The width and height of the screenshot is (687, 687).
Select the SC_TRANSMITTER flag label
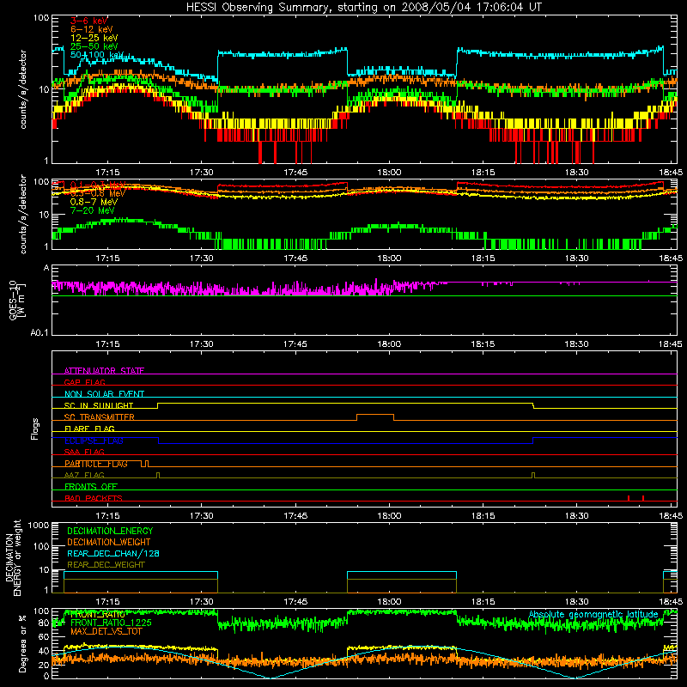[100, 417]
